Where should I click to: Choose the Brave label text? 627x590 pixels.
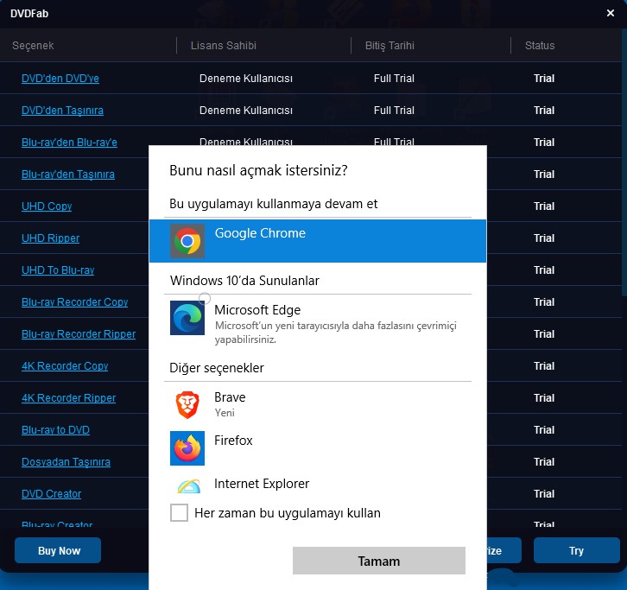click(x=230, y=397)
